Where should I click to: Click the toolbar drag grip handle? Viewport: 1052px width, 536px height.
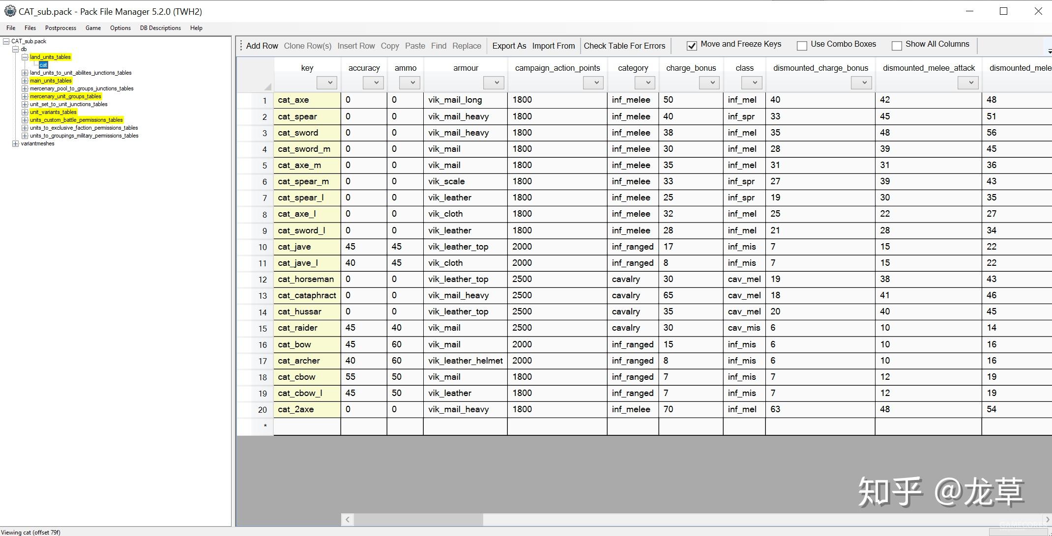[x=241, y=46]
